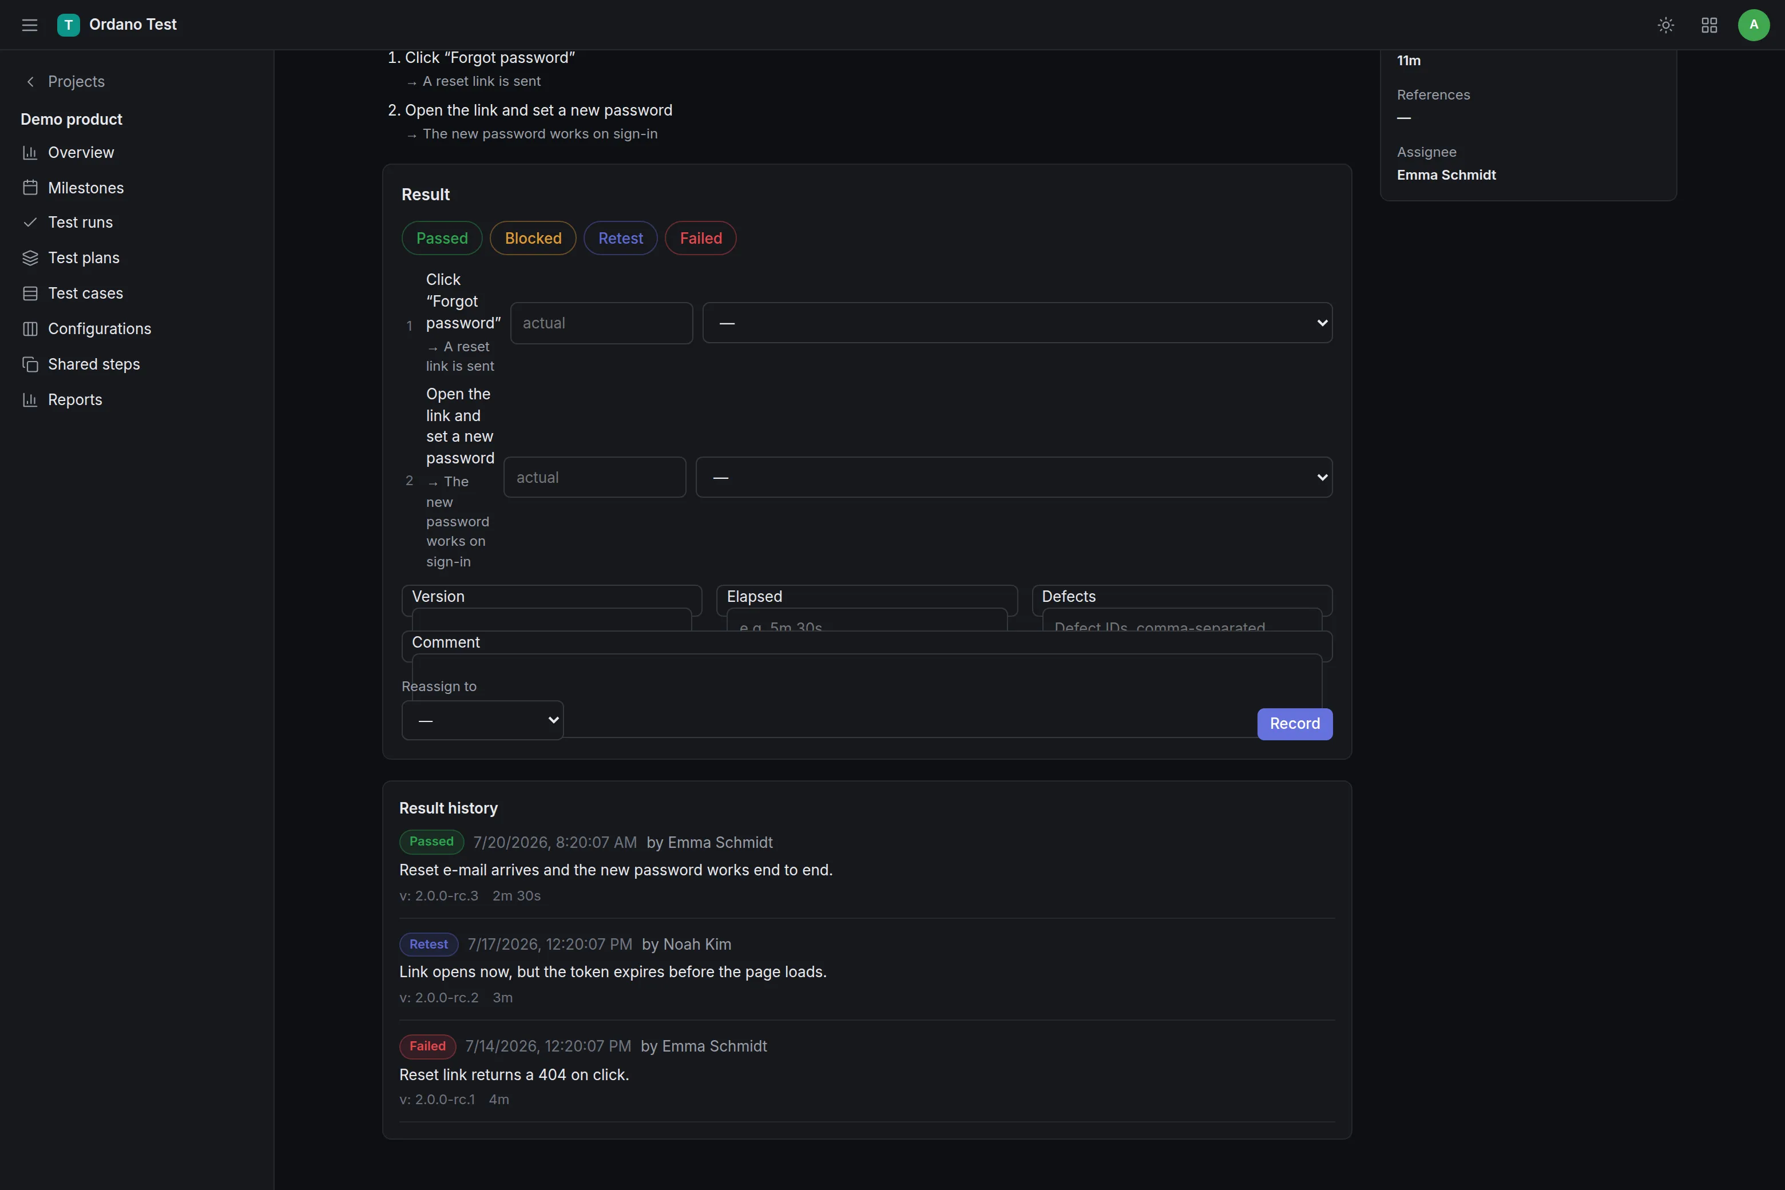Click the Retest badge in result history
The height and width of the screenshot is (1190, 1785).
429,944
